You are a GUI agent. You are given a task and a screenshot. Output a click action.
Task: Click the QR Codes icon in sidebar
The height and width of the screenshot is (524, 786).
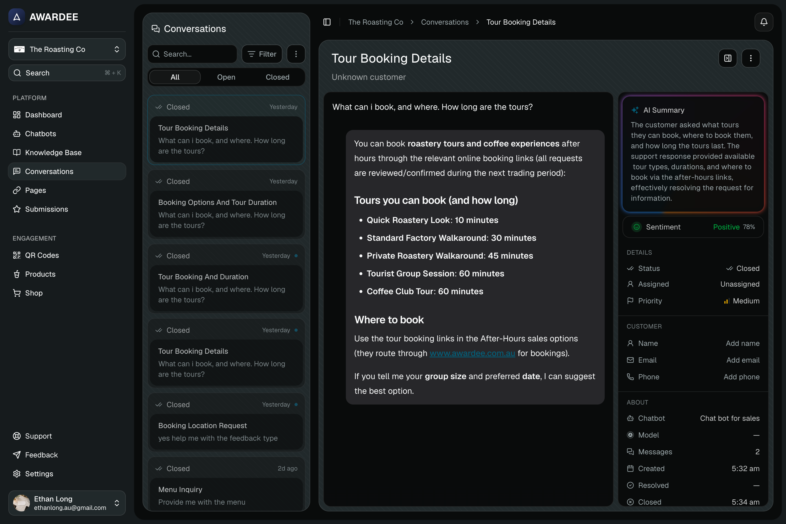tap(17, 255)
